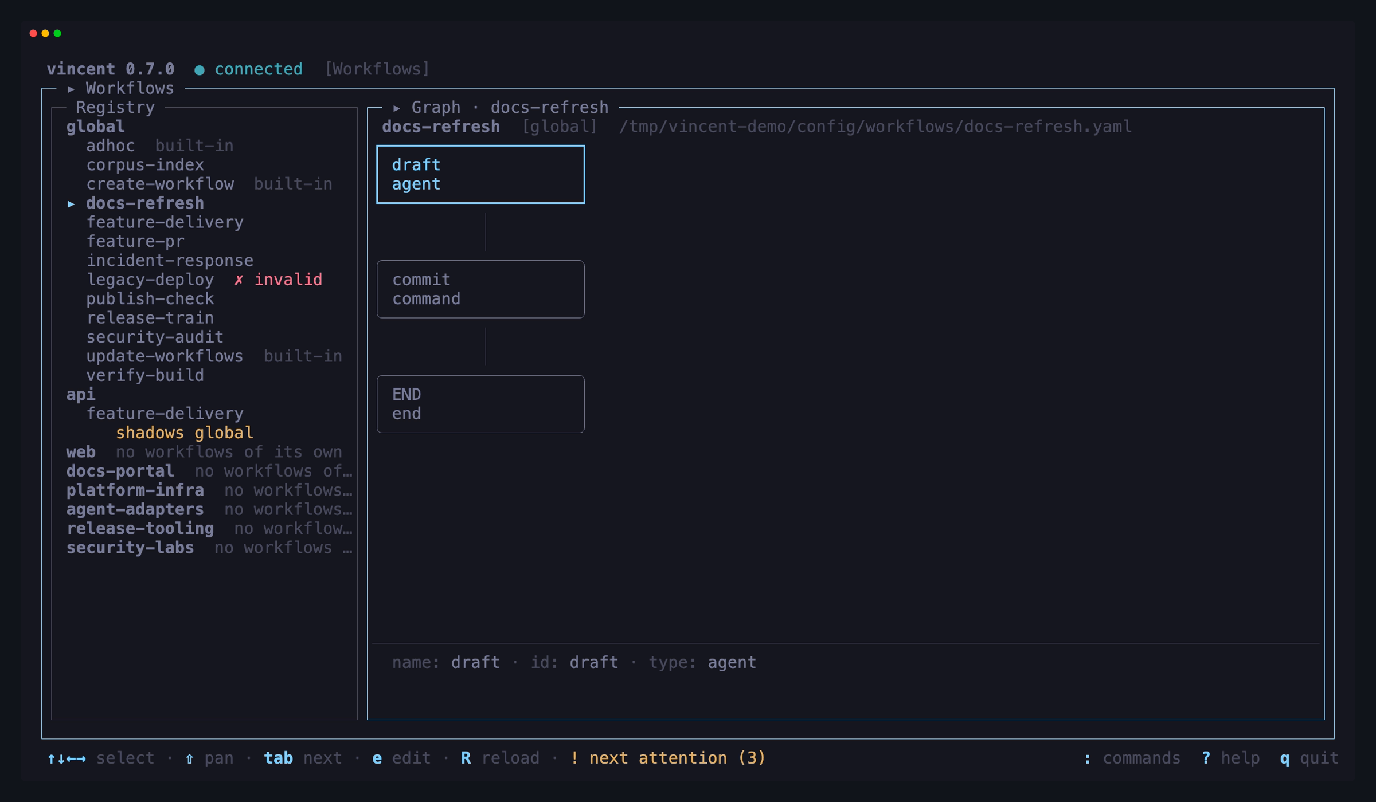Click the shadows global warning text
The image size is (1376, 802).
pyautogui.click(x=185, y=433)
